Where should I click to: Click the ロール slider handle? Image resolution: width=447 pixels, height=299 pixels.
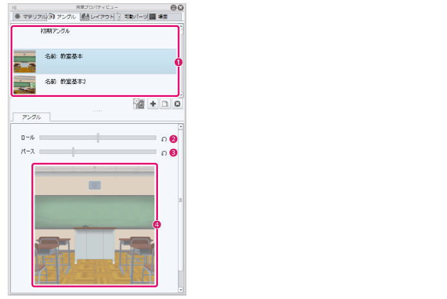[x=98, y=137]
